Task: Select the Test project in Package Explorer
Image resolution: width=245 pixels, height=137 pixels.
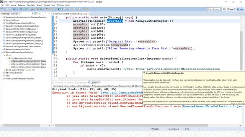Action: click(x=8, y=76)
